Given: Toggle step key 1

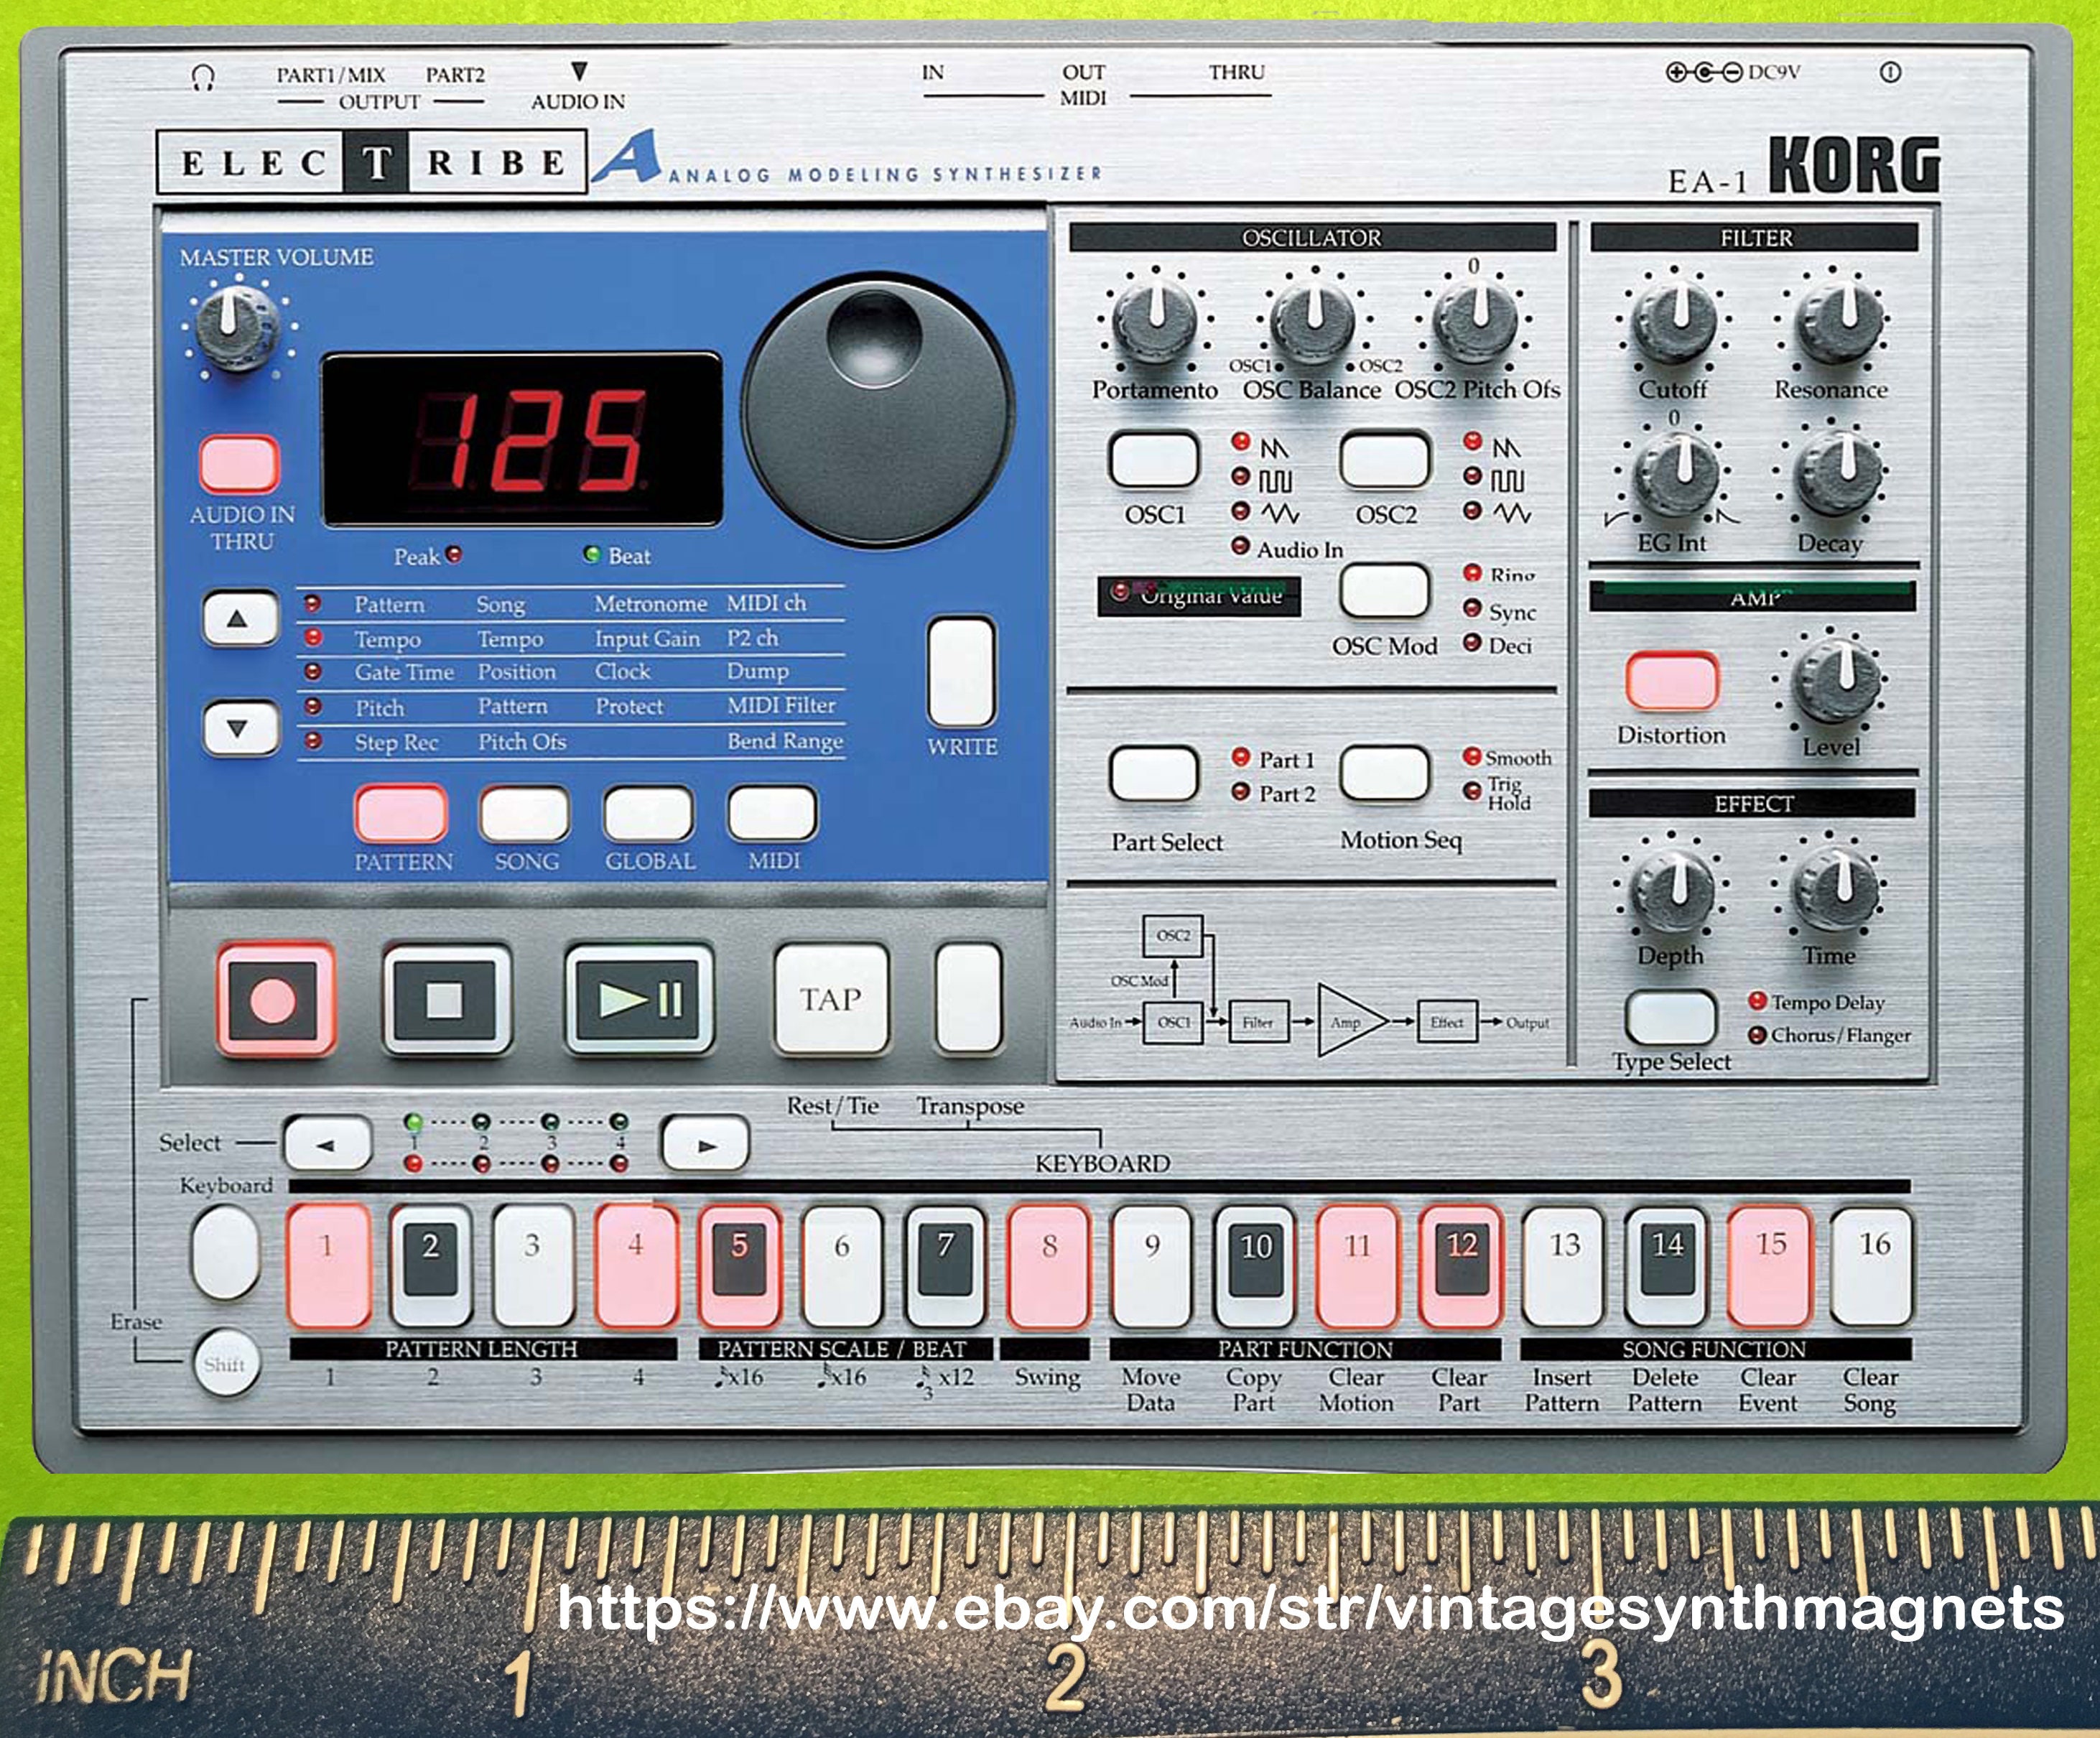Looking at the screenshot, I should [x=328, y=1266].
